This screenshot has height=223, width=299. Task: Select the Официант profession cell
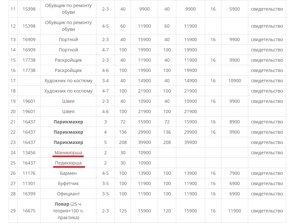pyautogui.click(x=68, y=194)
